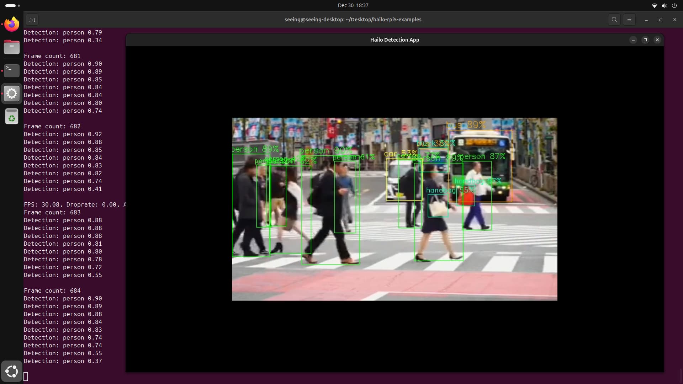
Task: Open terminal hamburger menu
Action: point(629,20)
